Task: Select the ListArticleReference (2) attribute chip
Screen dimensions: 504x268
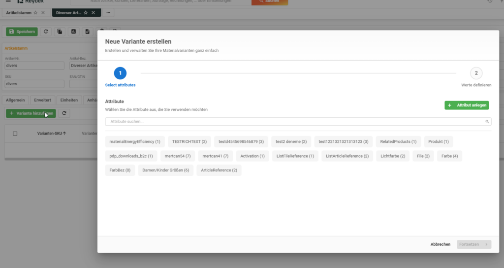Action: coord(347,156)
